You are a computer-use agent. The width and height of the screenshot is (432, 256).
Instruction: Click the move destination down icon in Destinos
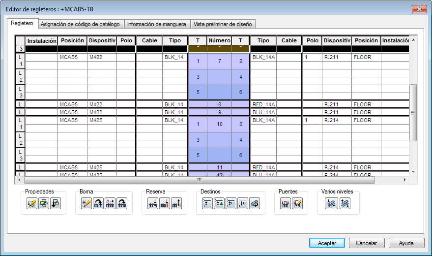(243, 204)
